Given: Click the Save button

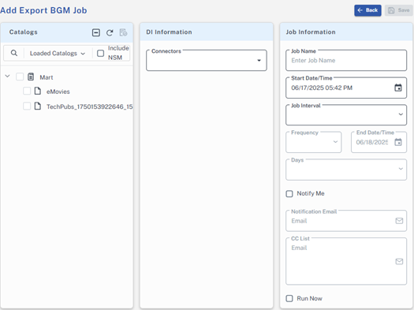Looking at the screenshot, I should point(399,10).
